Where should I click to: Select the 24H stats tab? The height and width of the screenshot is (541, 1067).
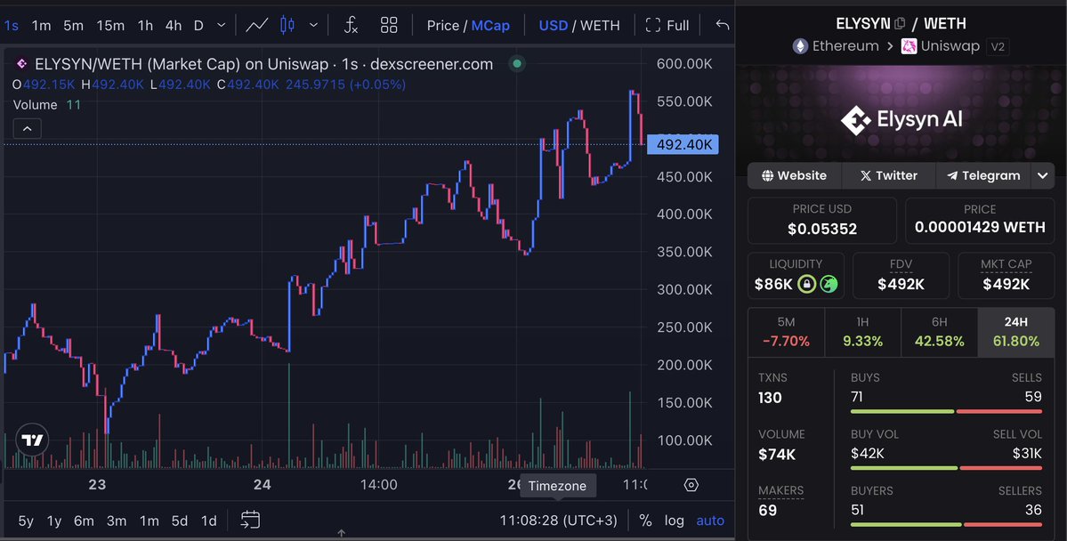tap(1016, 332)
